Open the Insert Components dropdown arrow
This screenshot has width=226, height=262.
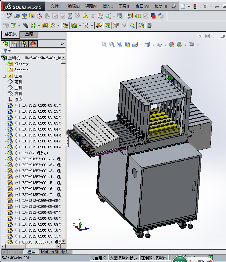coord(19,26)
